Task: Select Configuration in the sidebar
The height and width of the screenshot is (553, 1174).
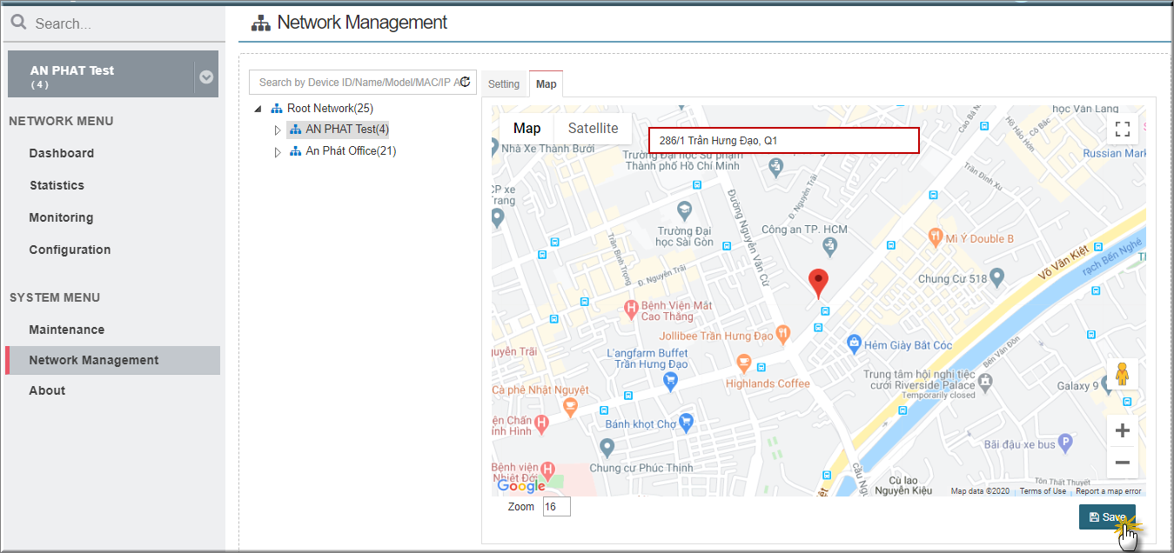Action: coord(70,250)
